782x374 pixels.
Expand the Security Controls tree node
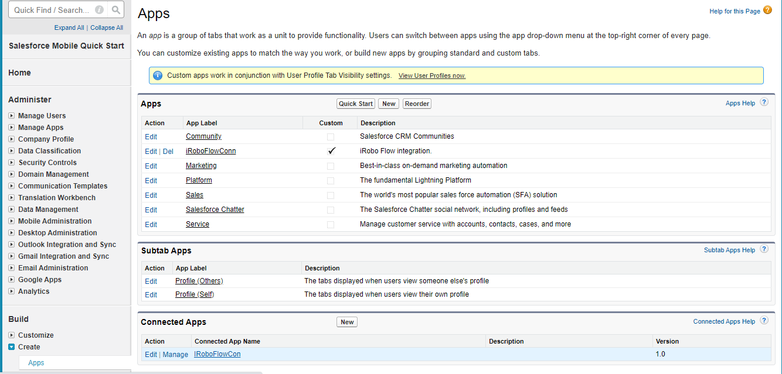[12, 163]
